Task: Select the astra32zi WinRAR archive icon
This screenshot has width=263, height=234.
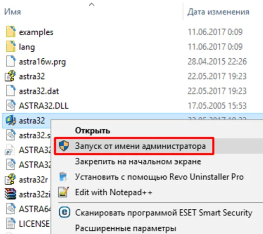Action: 10,194
